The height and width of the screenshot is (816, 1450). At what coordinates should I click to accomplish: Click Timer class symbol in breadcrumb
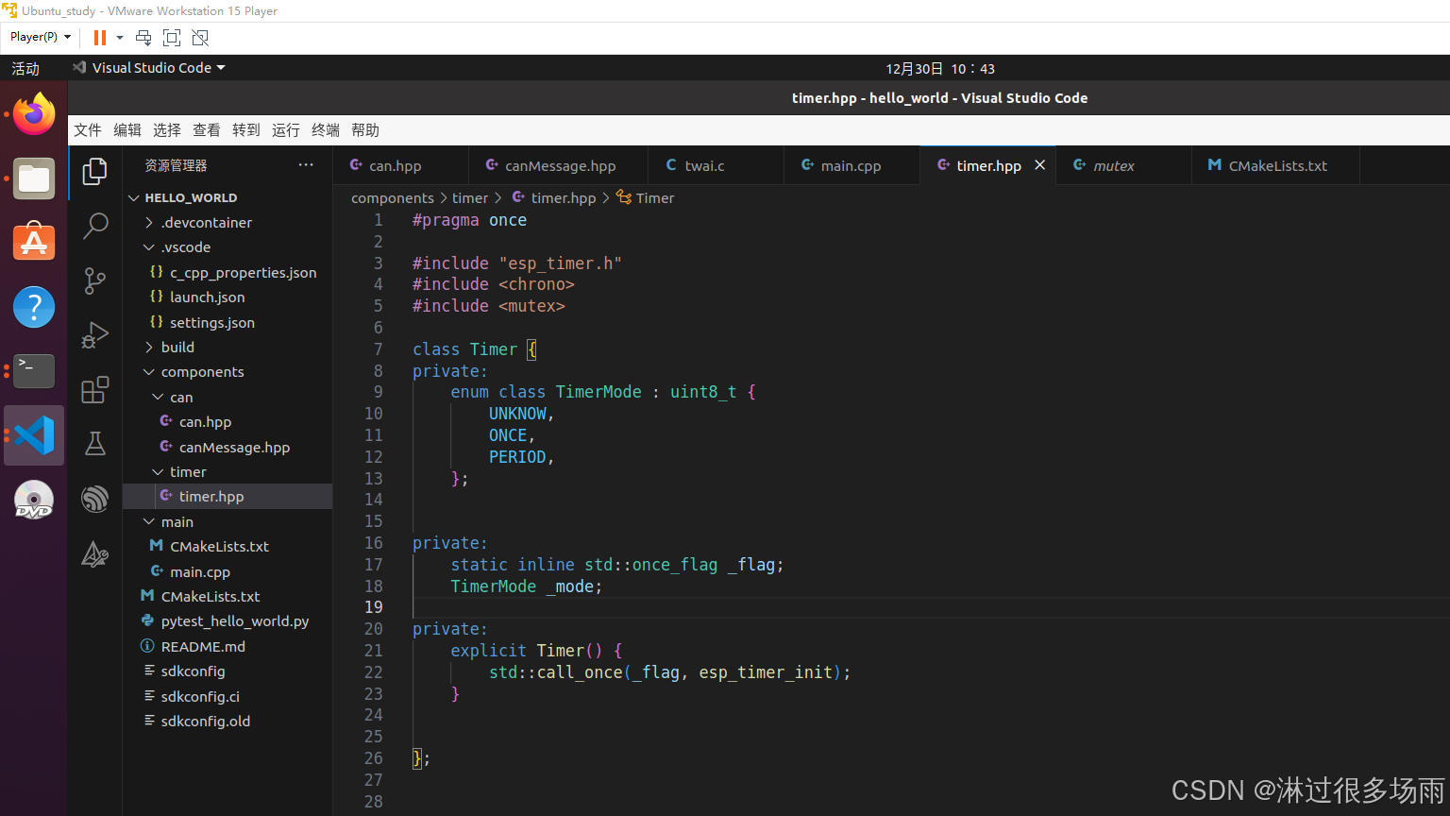pos(646,198)
